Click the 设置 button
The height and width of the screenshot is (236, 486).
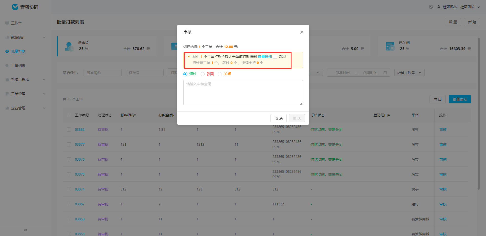453,22
